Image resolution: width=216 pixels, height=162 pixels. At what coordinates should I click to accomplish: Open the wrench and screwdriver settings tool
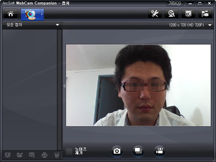pos(155,14)
